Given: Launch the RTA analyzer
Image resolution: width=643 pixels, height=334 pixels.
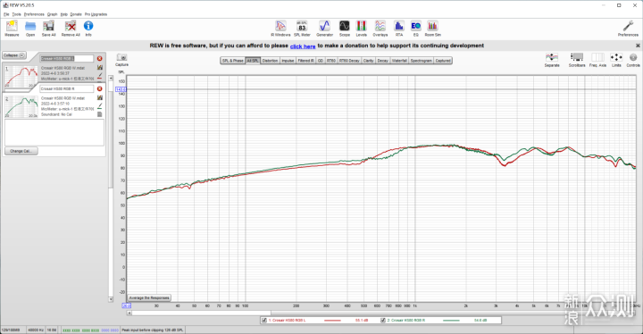Looking at the screenshot, I should [x=399, y=29].
